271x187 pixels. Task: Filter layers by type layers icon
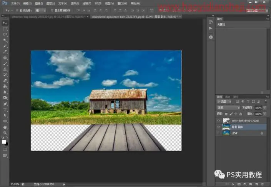click(248, 102)
